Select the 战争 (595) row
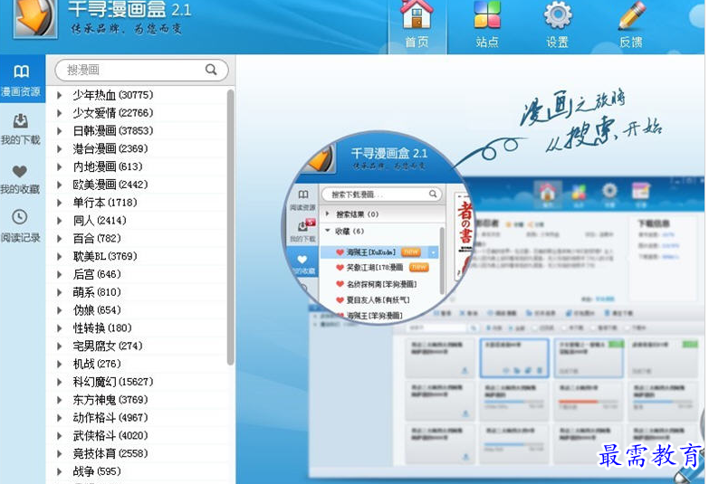 pyautogui.click(x=136, y=471)
